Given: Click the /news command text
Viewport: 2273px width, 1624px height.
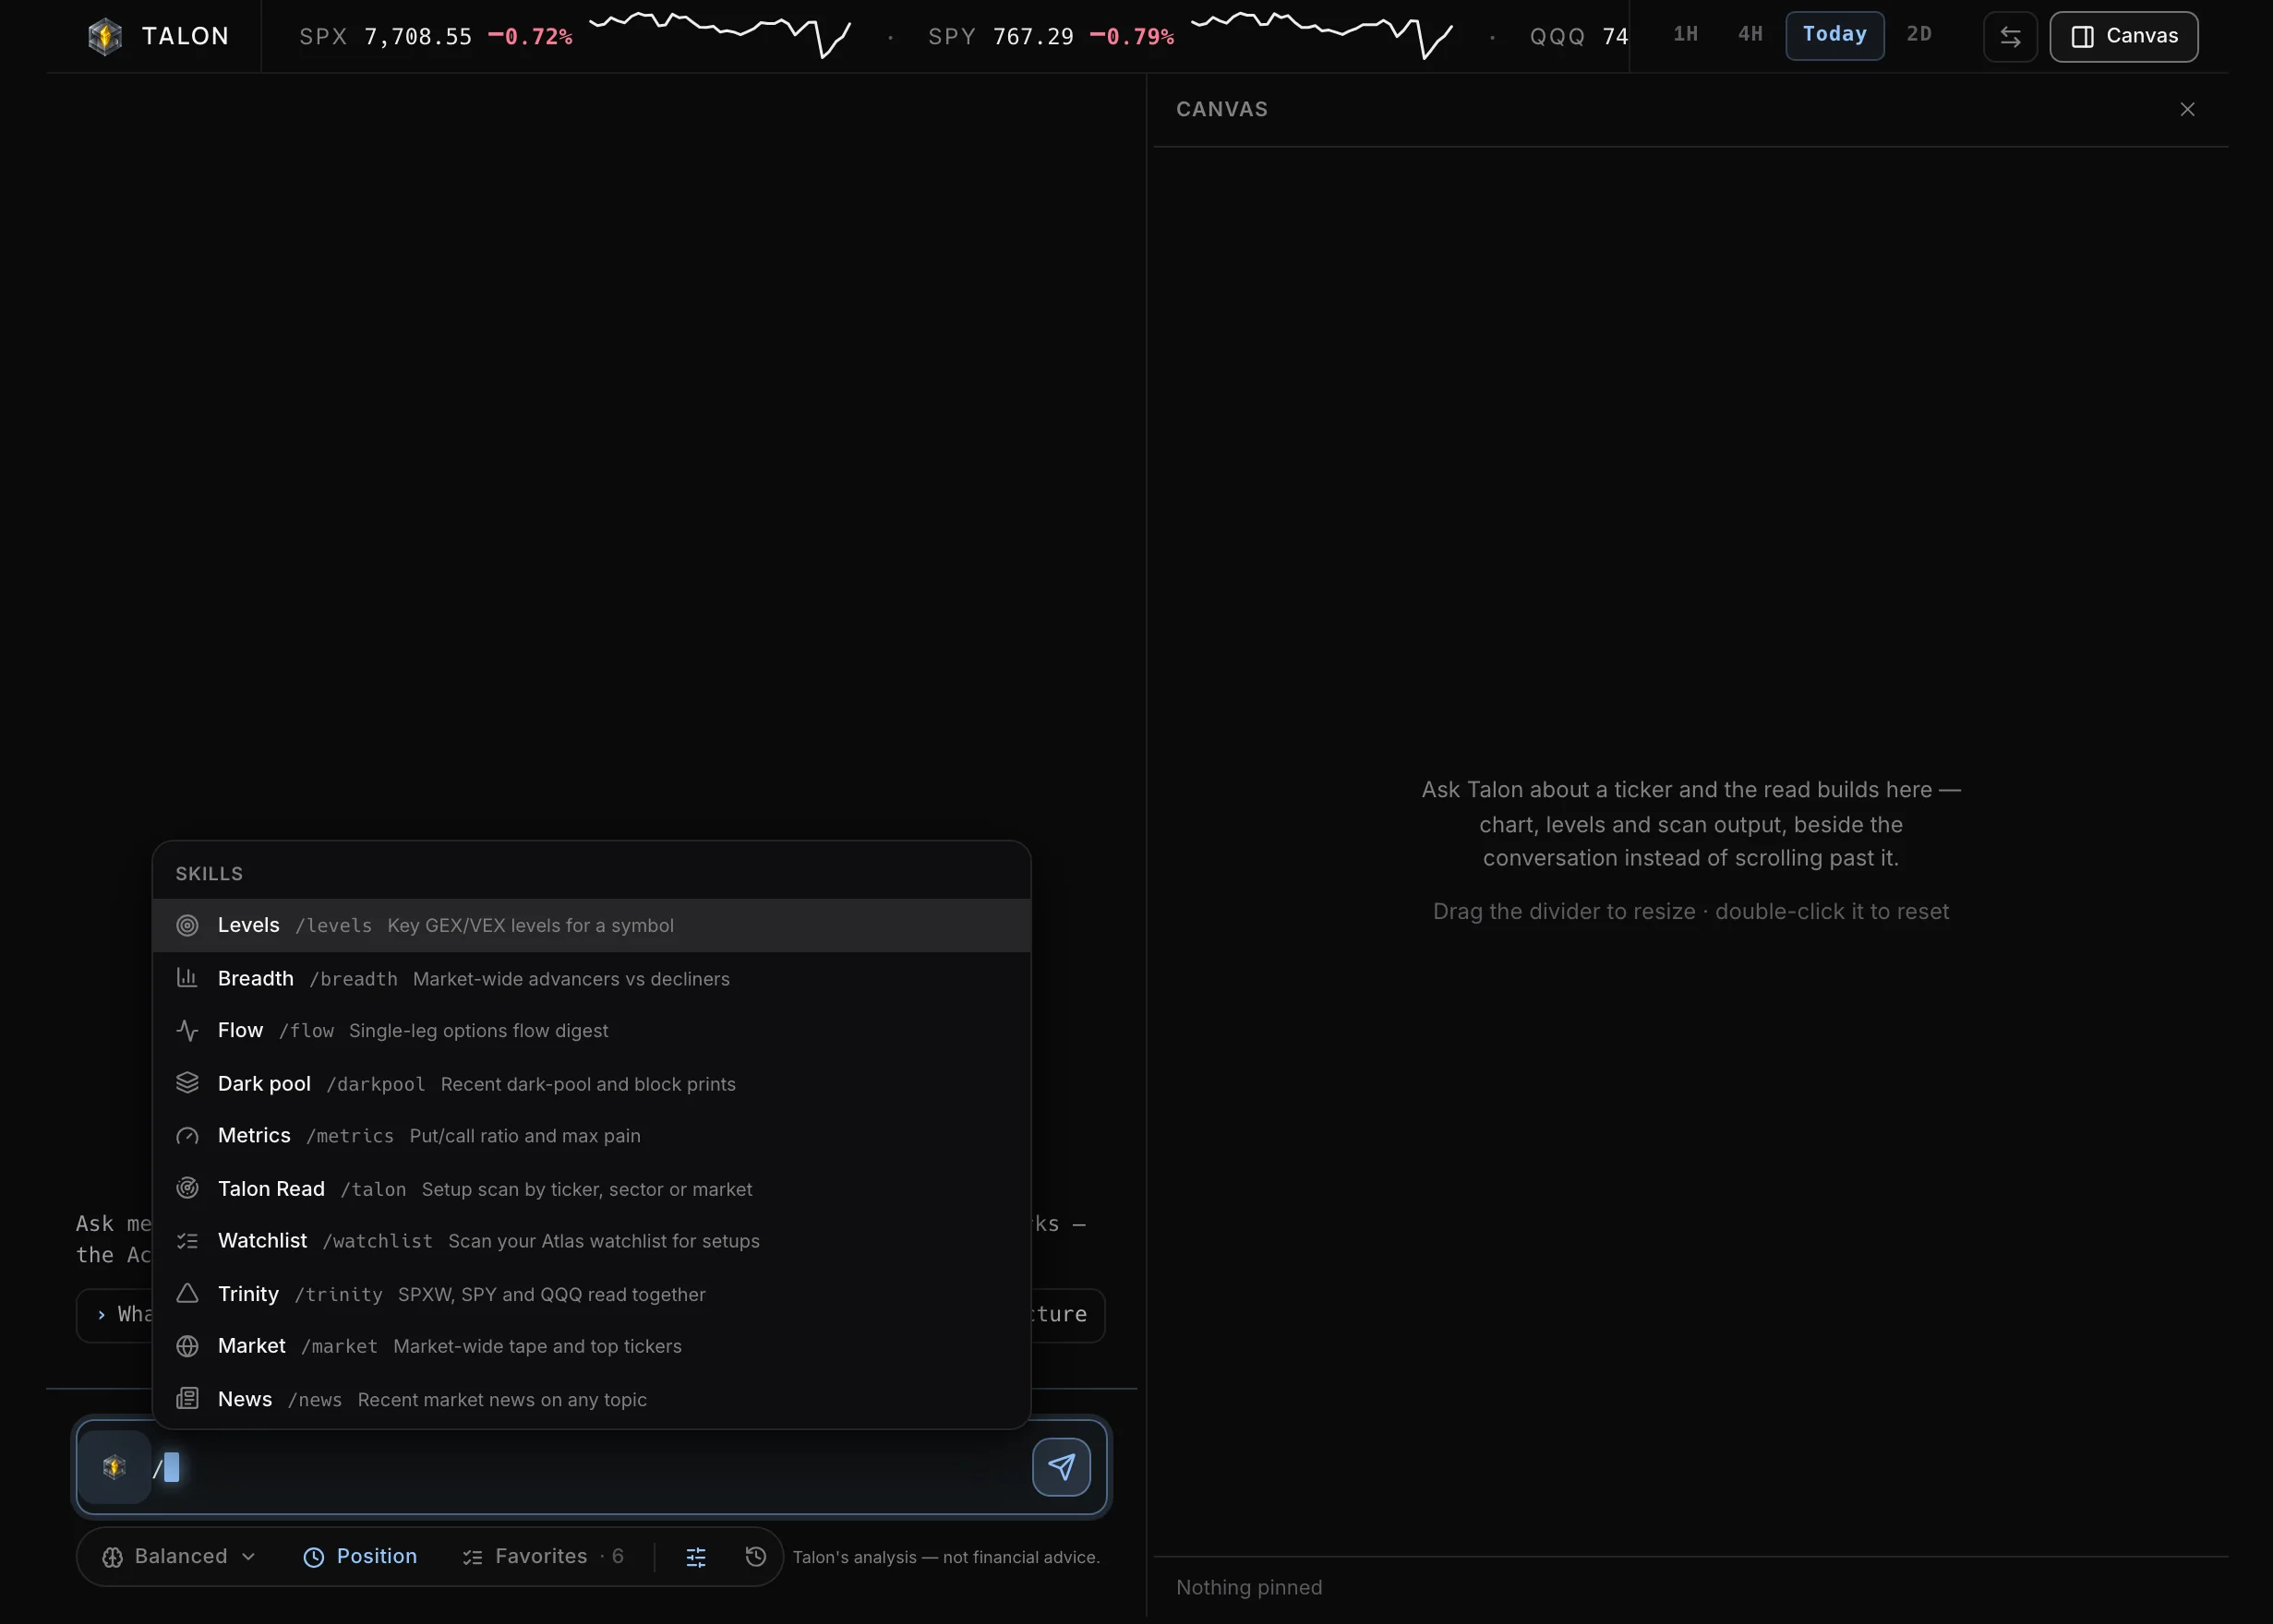Looking at the screenshot, I should tap(314, 1400).
